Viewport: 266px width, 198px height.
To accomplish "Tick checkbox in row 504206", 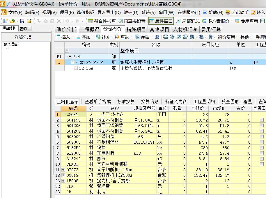I will pos(262,125).
